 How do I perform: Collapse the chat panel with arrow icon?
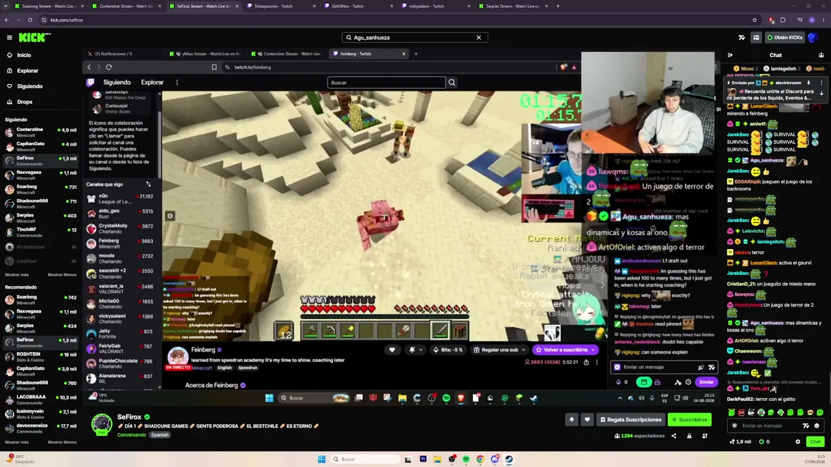[x=730, y=55]
